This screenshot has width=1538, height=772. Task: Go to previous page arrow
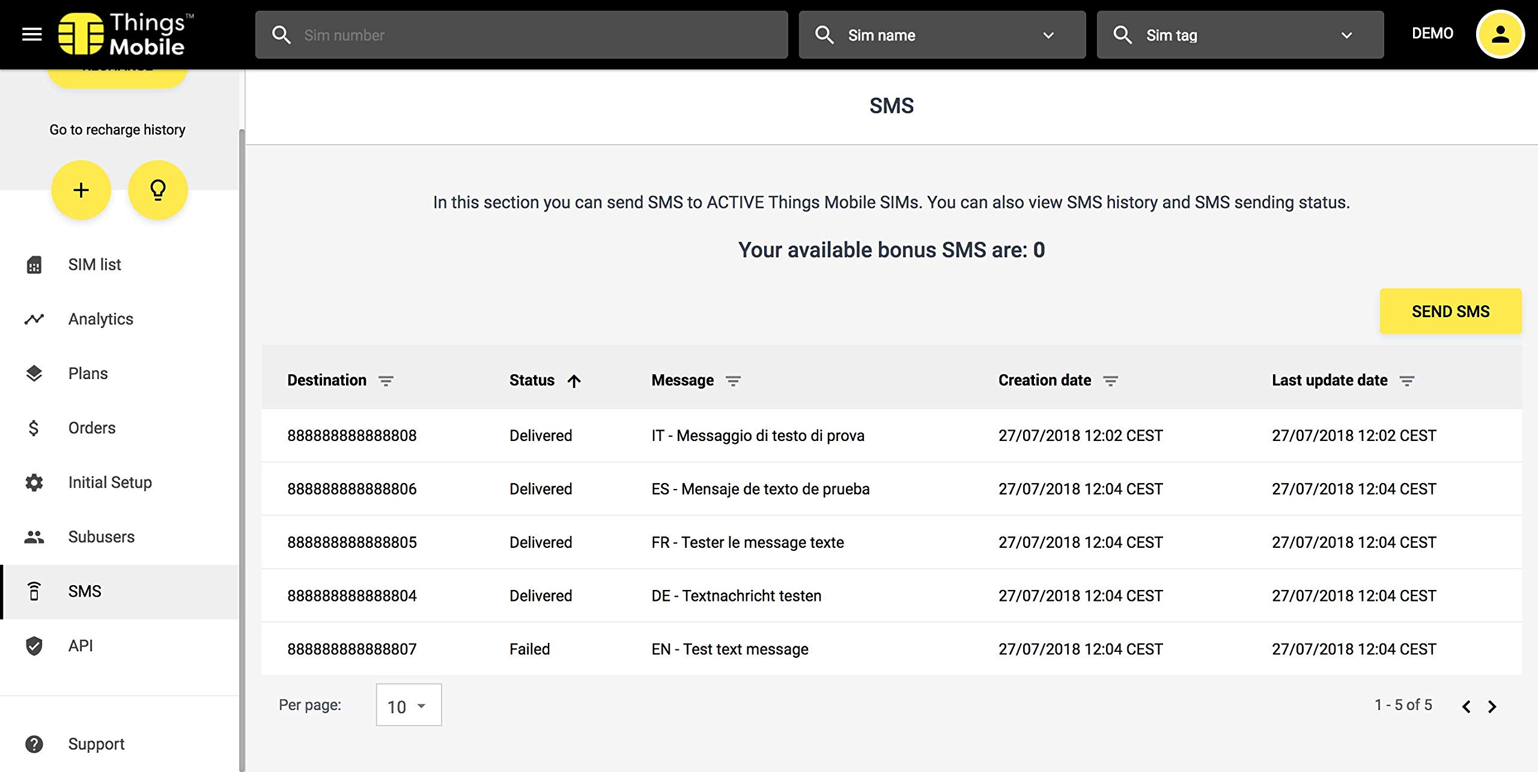coord(1466,706)
